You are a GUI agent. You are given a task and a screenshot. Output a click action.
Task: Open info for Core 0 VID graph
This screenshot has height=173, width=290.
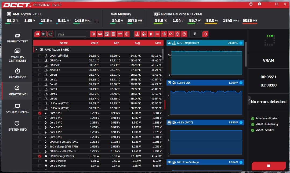pyautogui.click(x=241, y=83)
